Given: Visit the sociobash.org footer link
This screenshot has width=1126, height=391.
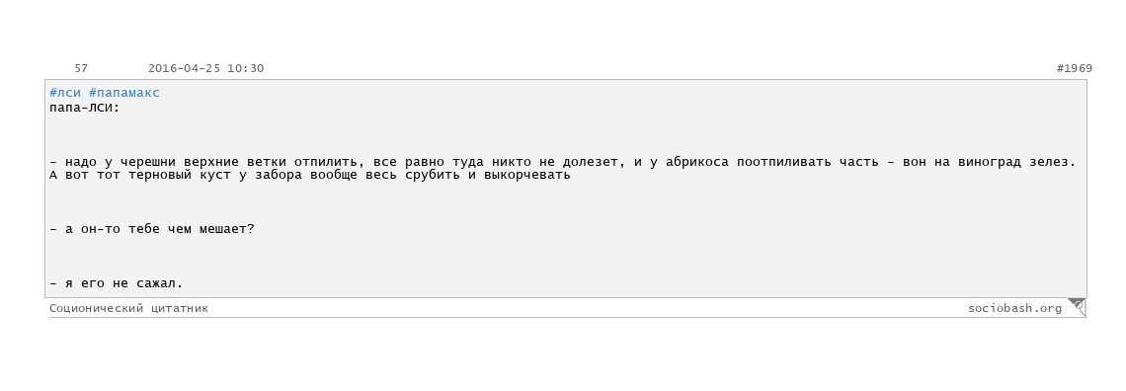Looking at the screenshot, I should click(1014, 308).
